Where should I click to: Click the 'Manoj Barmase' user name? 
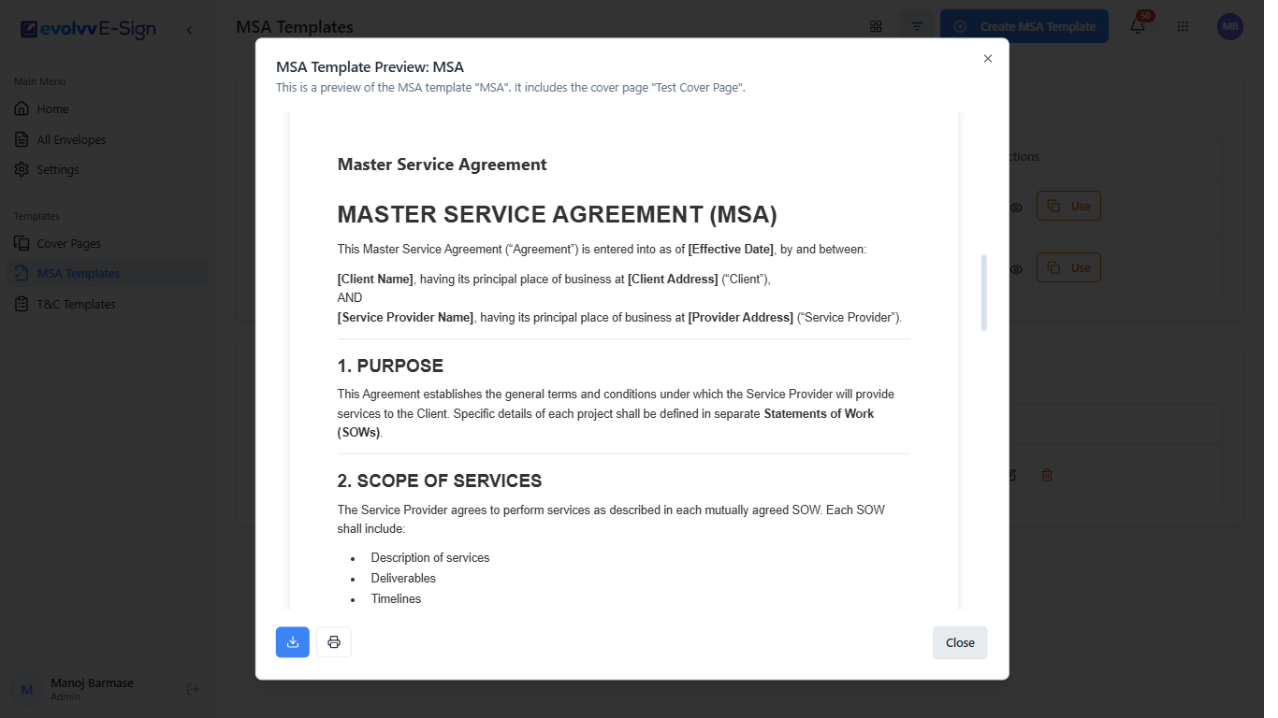click(92, 682)
